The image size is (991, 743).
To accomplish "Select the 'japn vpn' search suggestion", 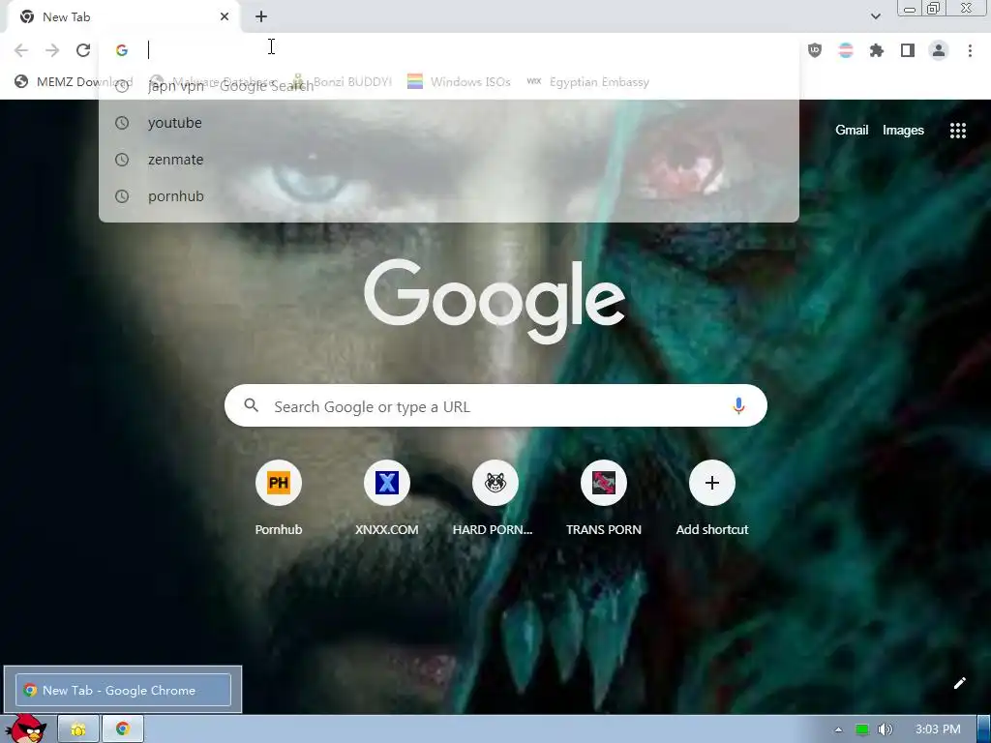I will pos(449,86).
